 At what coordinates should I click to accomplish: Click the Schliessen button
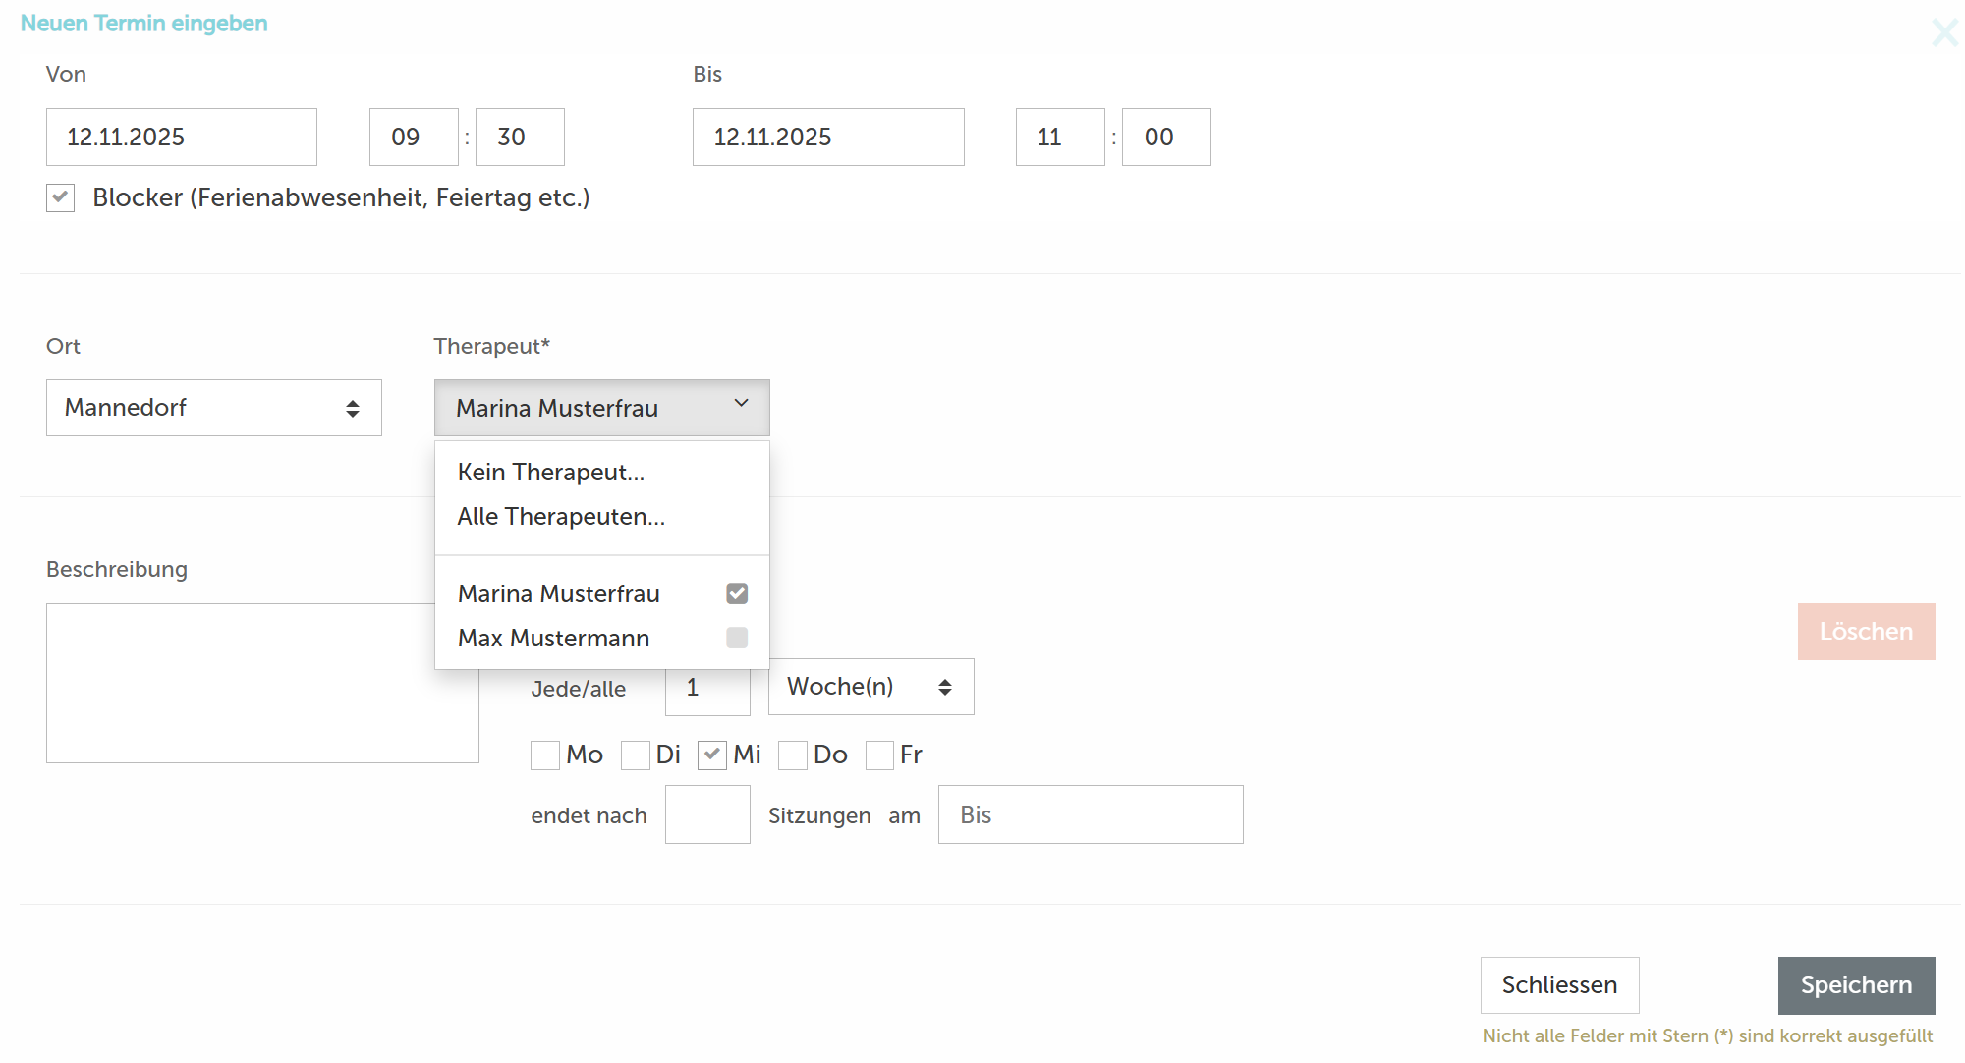click(1559, 985)
